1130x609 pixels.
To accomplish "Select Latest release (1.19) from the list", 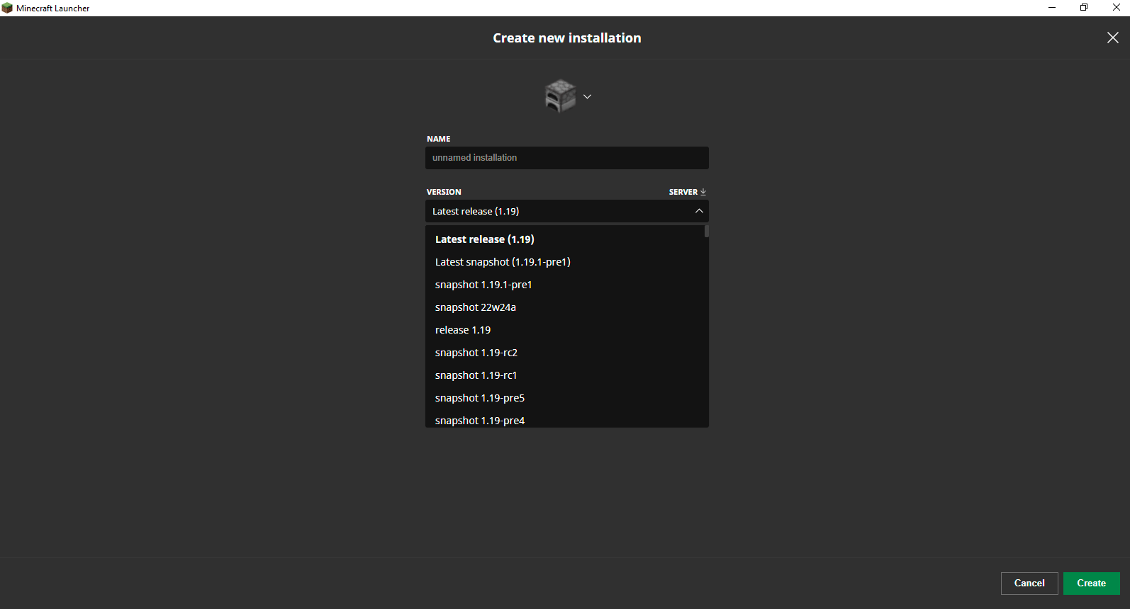I will pyautogui.click(x=564, y=239).
